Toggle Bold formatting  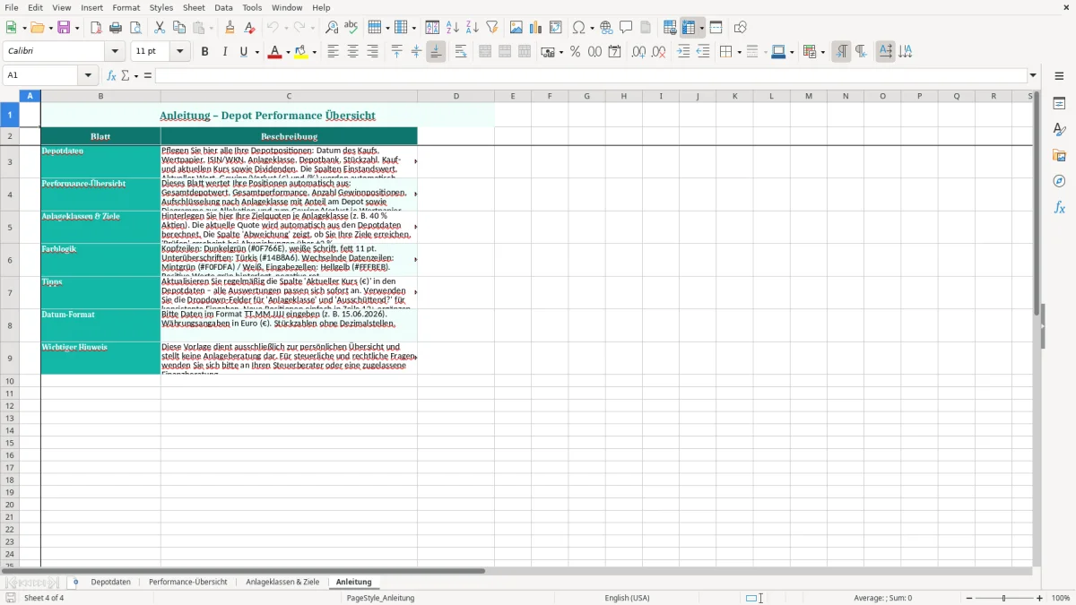pos(204,52)
